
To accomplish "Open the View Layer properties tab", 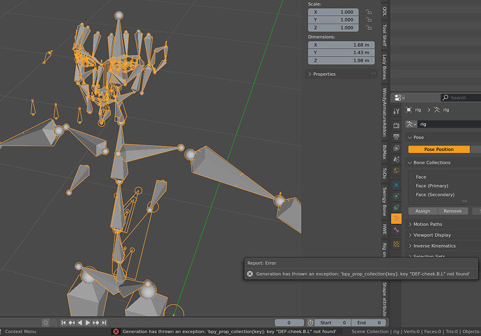I will (x=396, y=148).
